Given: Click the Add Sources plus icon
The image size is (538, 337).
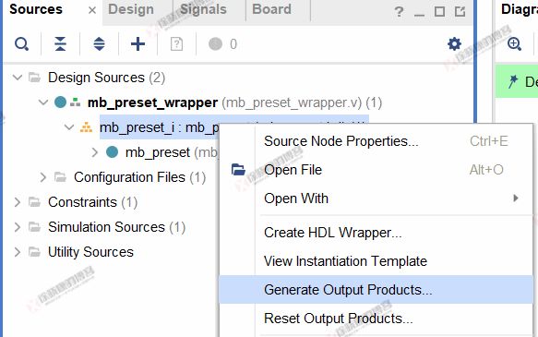Looking at the screenshot, I should click(137, 44).
